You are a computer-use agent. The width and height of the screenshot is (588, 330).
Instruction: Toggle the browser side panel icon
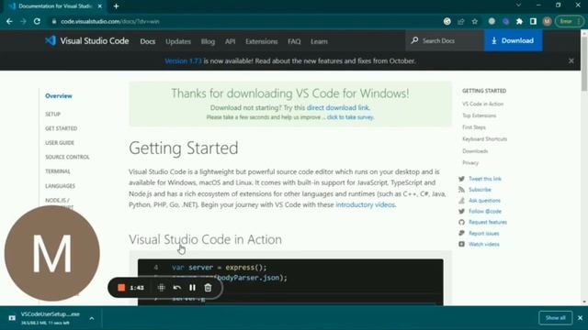tap(533, 22)
